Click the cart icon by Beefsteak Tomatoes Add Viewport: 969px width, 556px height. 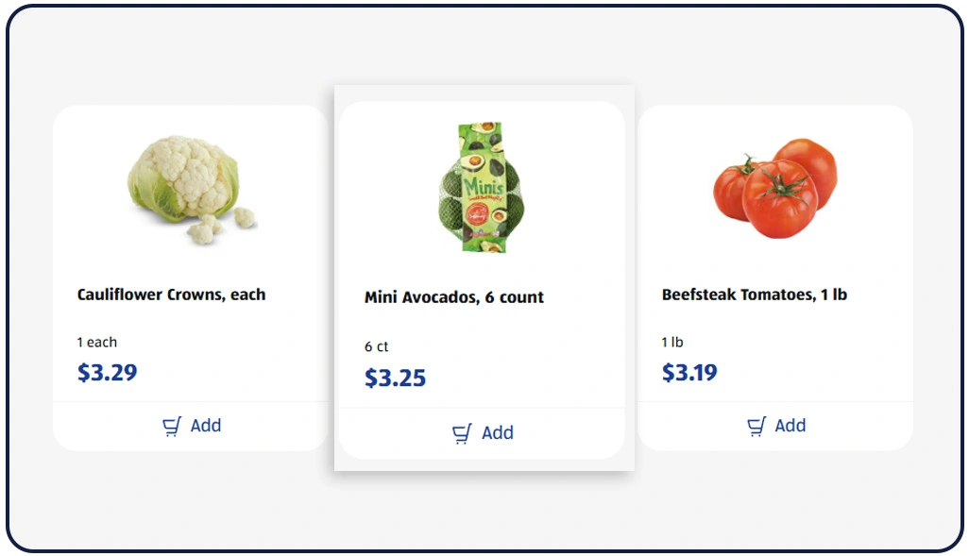point(756,426)
